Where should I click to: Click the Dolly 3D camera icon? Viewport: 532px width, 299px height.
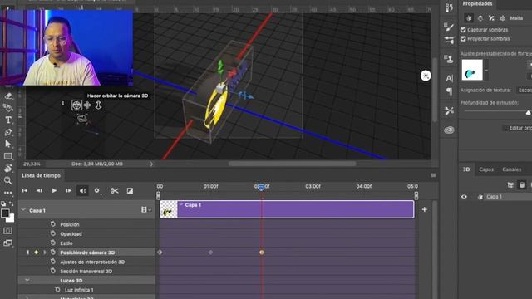[x=98, y=105]
